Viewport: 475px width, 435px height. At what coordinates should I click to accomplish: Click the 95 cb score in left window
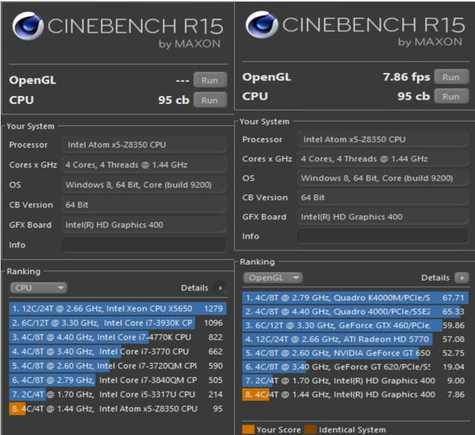click(x=174, y=100)
